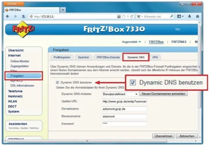This screenshot has width=209, height=146.
Task: Click the S icon beside forward arrow
Action: [24, 16]
